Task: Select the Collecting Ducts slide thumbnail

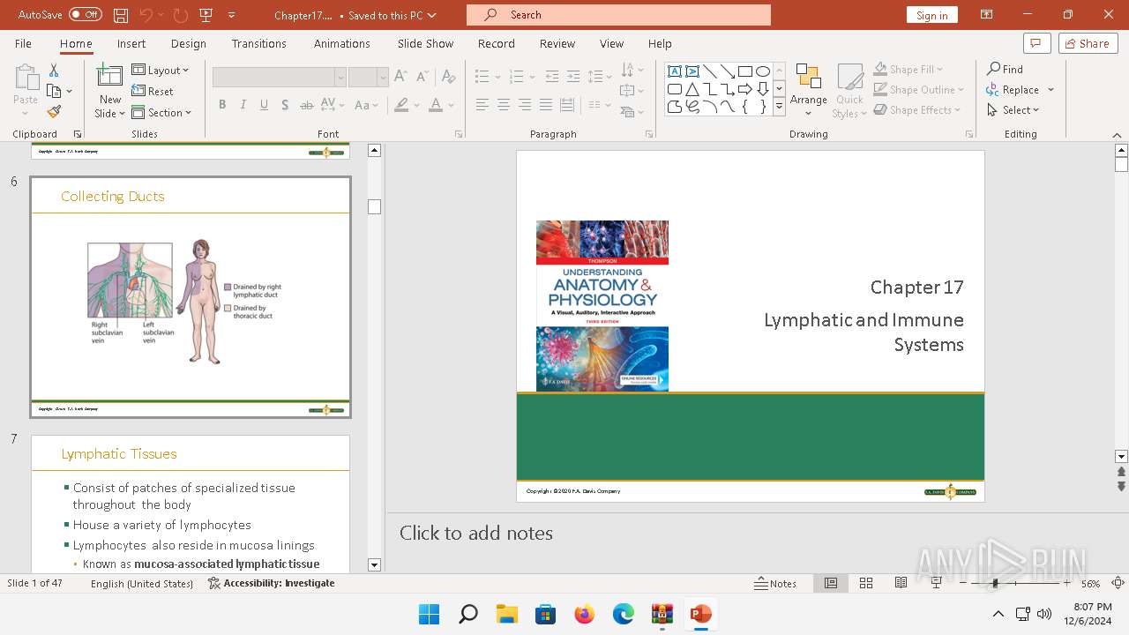Action: pyautogui.click(x=191, y=297)
